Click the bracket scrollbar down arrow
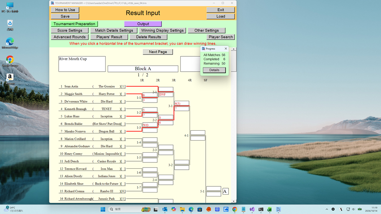This screenshot has width=381, height=214. click(234, 201)
